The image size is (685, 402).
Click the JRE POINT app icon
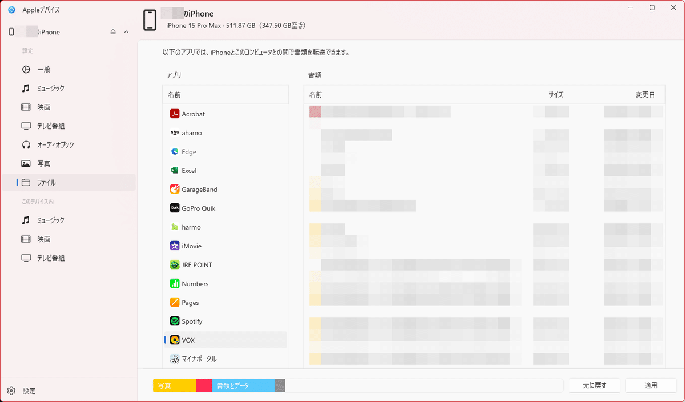tap(175, 264)
